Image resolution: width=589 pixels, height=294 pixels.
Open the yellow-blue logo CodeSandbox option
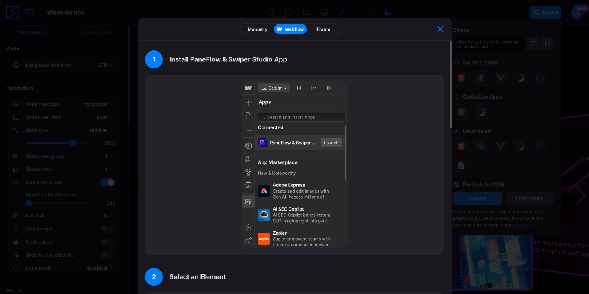tap(480, 112)
